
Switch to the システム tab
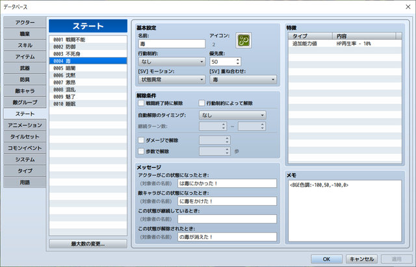coord(25,159)
